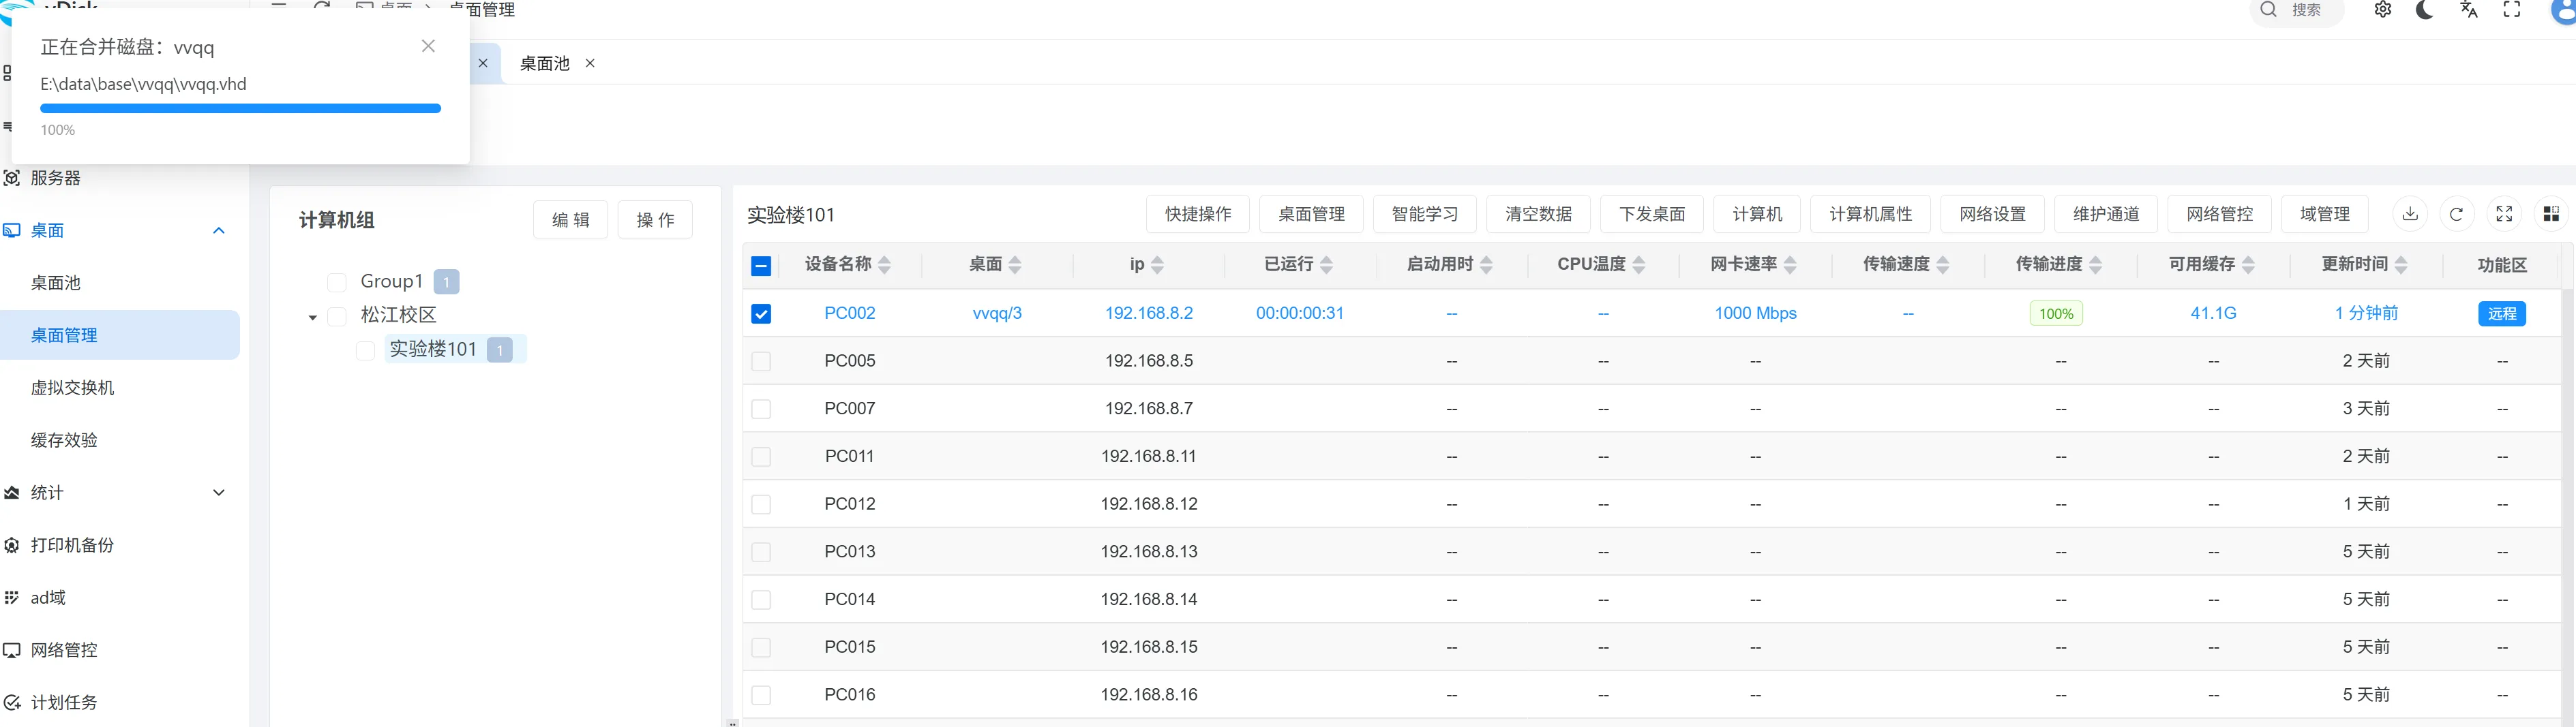Viewport: 2576px width, 727px height.
Task: Open the 快捷操作 dropdown
Action: [1198, 214]
